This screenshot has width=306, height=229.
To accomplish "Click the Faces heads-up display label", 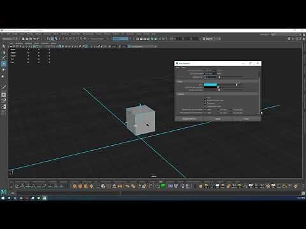I will tap(13, 56).
